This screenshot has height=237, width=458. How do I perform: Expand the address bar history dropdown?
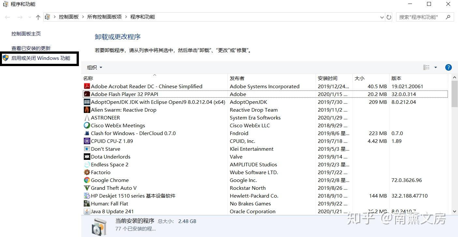tap(382, 17)
